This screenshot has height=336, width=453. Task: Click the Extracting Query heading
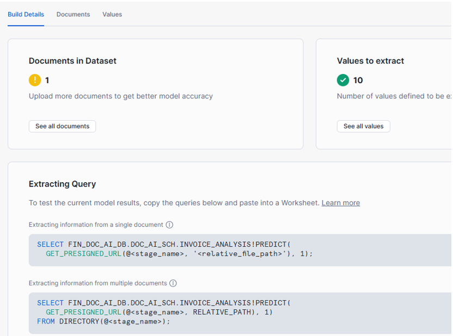click(62, 184)
